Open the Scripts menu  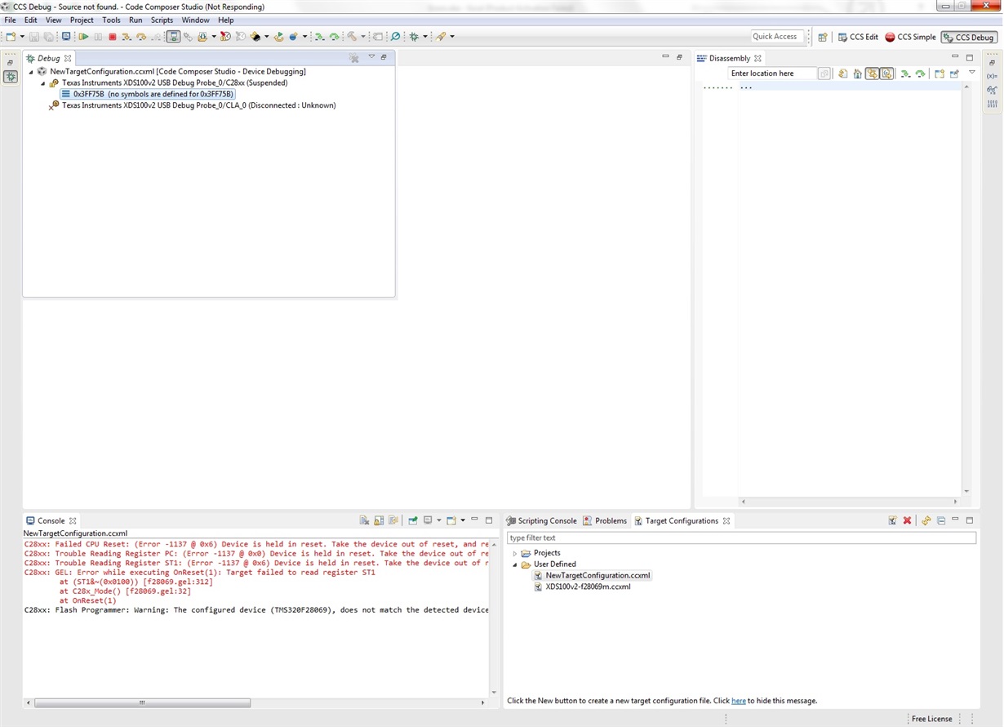tap(162, 20)
